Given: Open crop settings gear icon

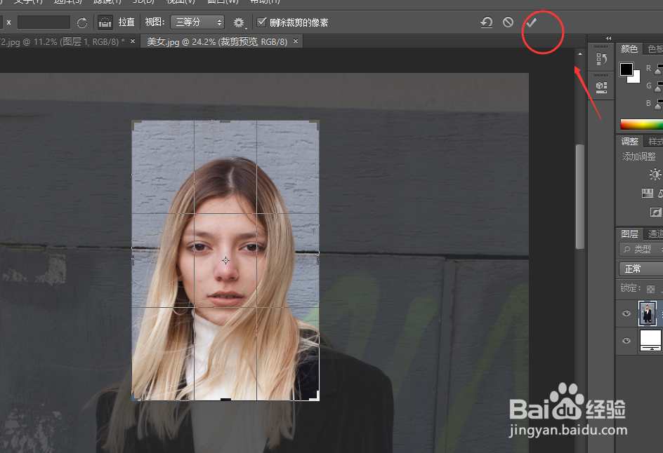Looking at the screenshot, I should pyautogui.click(x=239, y=22).
